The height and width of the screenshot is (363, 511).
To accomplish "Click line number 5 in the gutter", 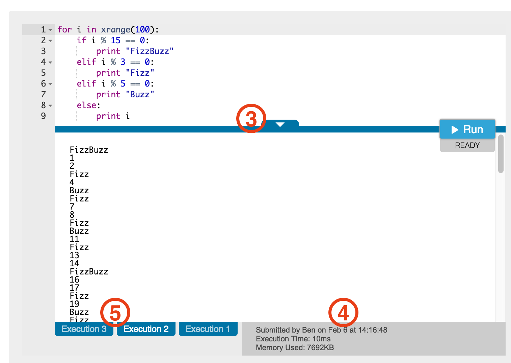I will (x=43, y=73).
